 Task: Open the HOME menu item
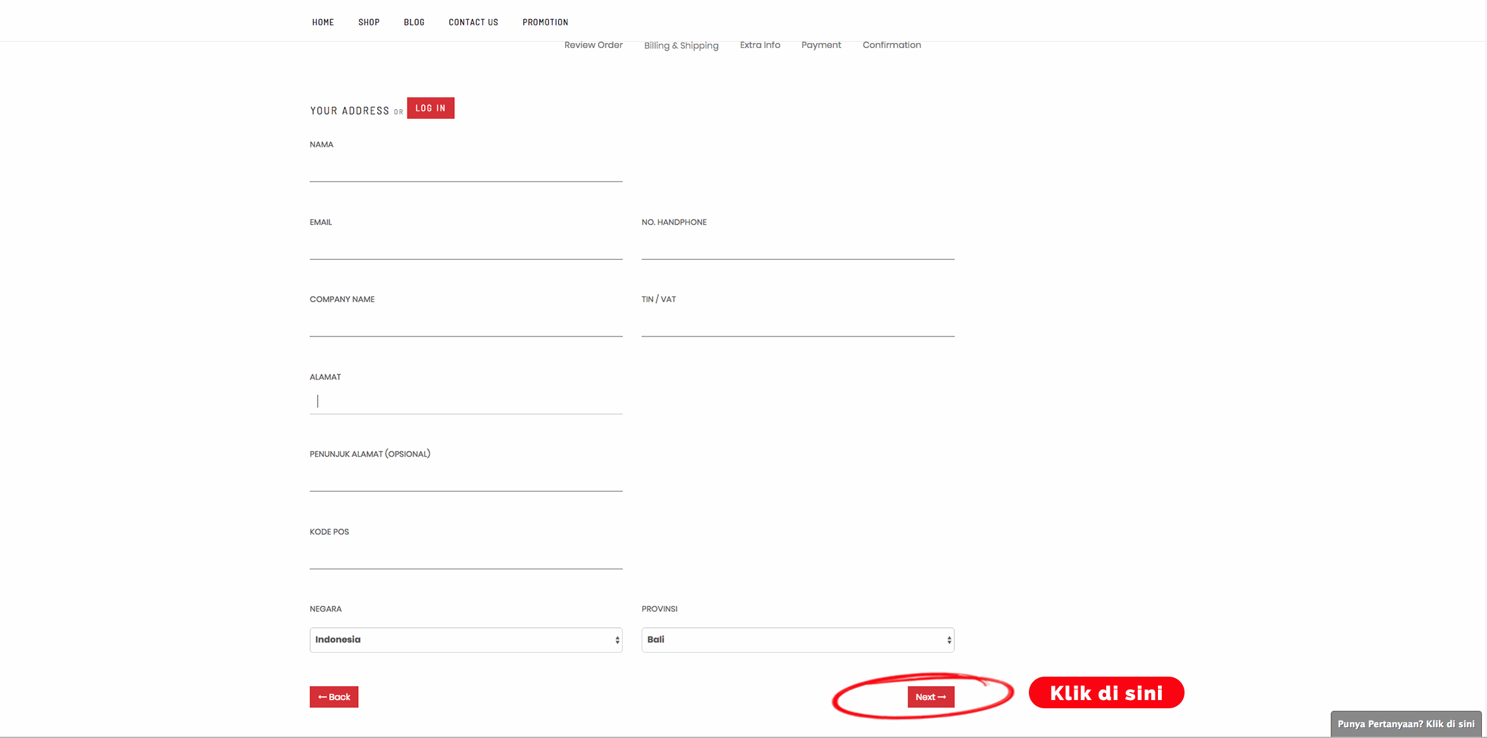click(x=323, y=22)
